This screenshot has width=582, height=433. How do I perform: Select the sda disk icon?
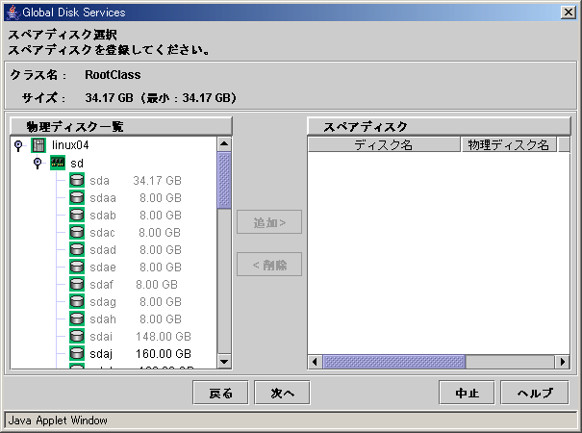click(x=77, y=180)
